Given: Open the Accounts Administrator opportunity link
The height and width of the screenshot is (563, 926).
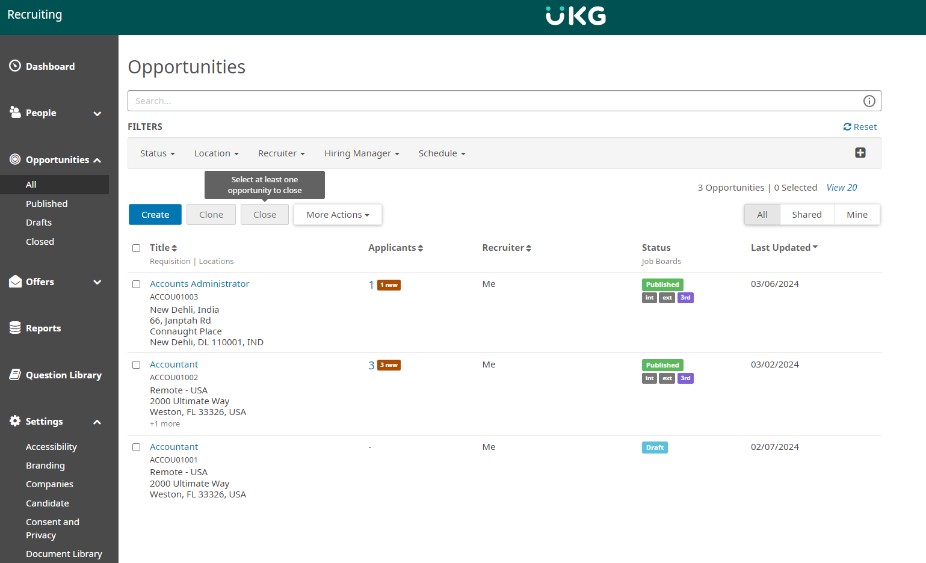Looking at the screenshot, I should pyautogui.click(x=199, y=284).
